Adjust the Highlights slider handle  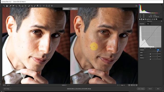pos(157,51)
